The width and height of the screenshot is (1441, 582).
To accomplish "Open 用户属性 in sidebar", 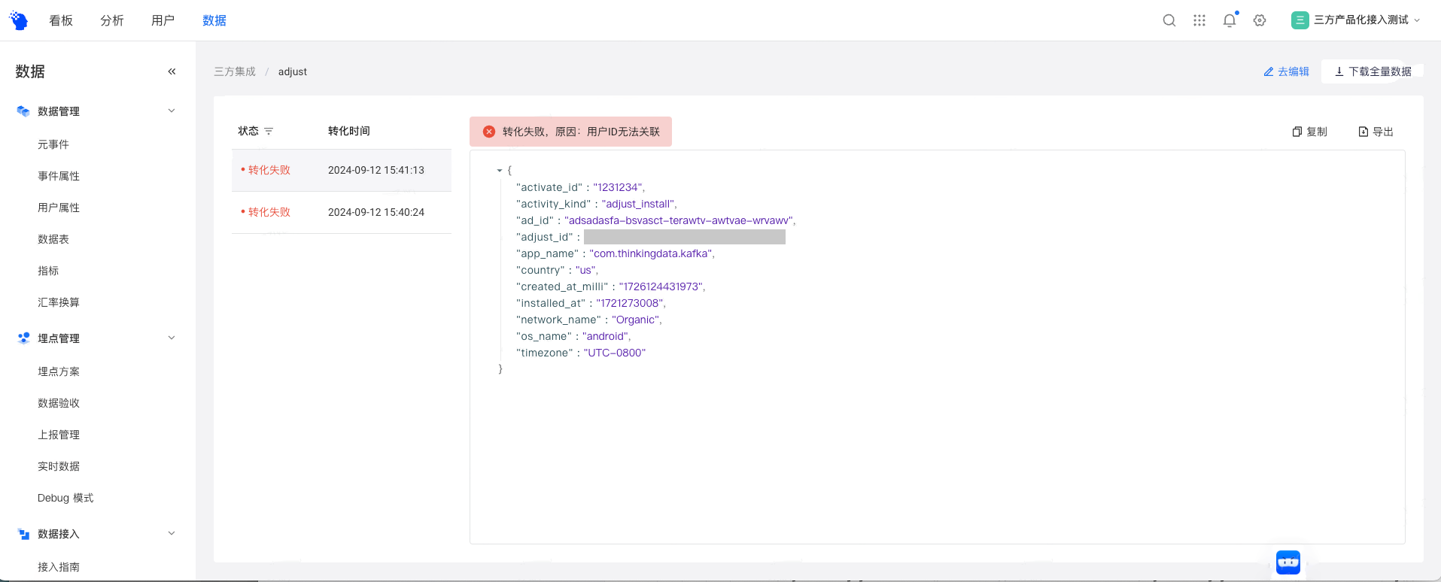I will coord(59,208).
